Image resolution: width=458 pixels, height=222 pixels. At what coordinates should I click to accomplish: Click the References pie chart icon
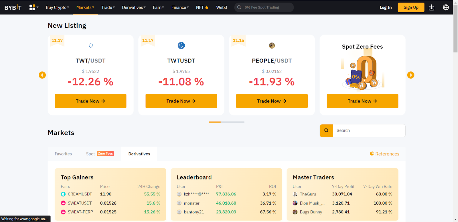click(372, 154)
